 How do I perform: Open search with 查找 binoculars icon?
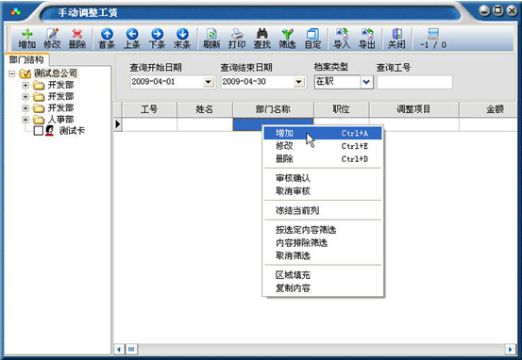pyautogui.click(x=262, y=39)
